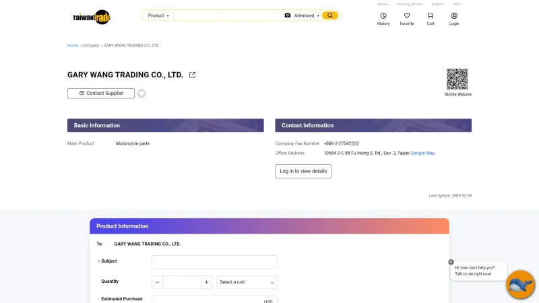The width and height of the screenshot is (539, 303).
Task: Open the whale chatbot assistant
Action: (520, 284)
